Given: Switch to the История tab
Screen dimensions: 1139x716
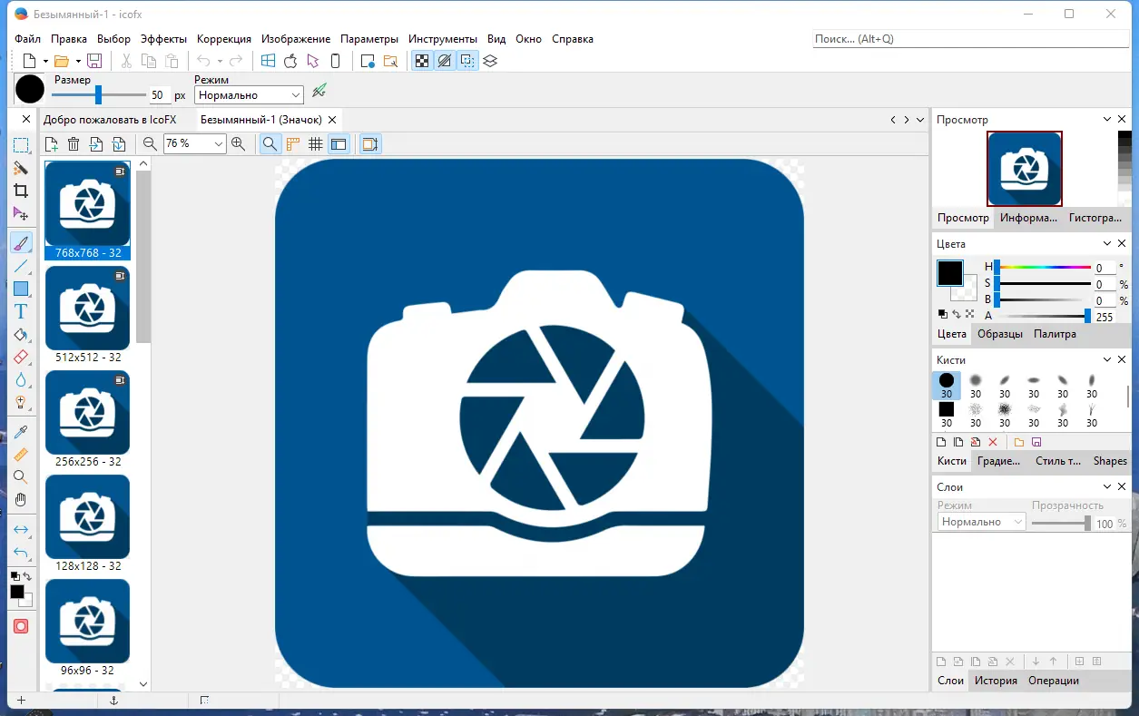Looking at the screenshot, I should 996,681.
